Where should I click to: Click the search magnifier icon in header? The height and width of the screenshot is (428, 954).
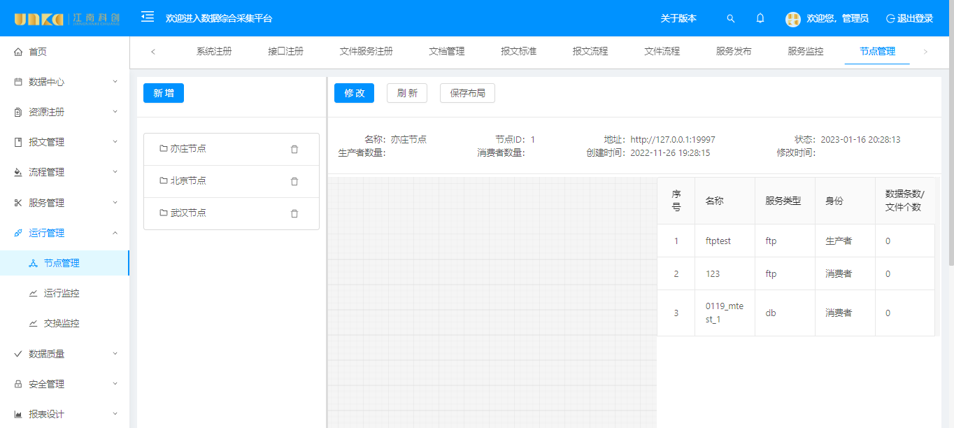click(731, 19)
